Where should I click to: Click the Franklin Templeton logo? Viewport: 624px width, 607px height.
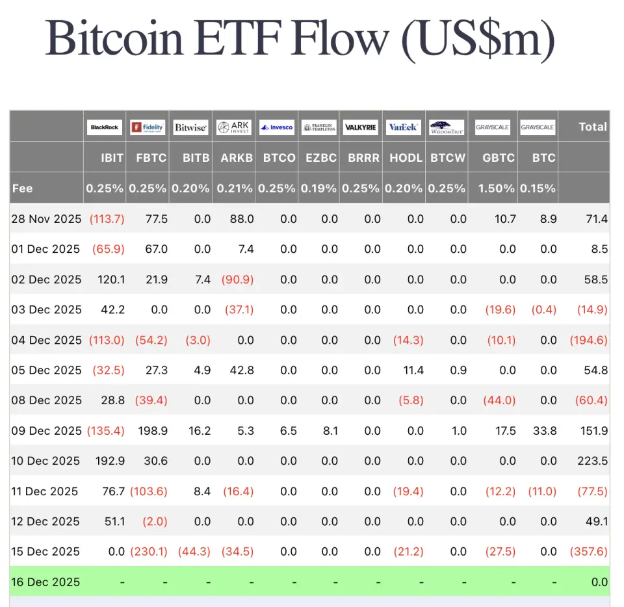pos(319,127)
